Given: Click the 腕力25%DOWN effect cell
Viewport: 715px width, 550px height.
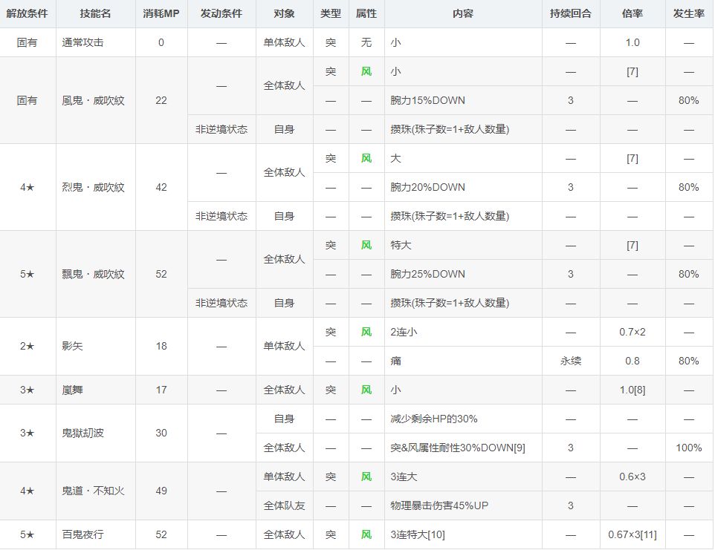Looking at the screenshot, I should point(463,274).
